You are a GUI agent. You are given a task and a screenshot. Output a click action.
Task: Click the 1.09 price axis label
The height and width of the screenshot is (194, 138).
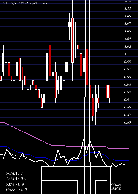click(128, 16)
